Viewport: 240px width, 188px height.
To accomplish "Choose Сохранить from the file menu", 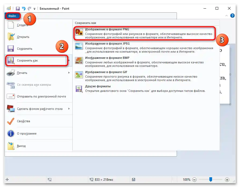I will [x=38, y=49].
